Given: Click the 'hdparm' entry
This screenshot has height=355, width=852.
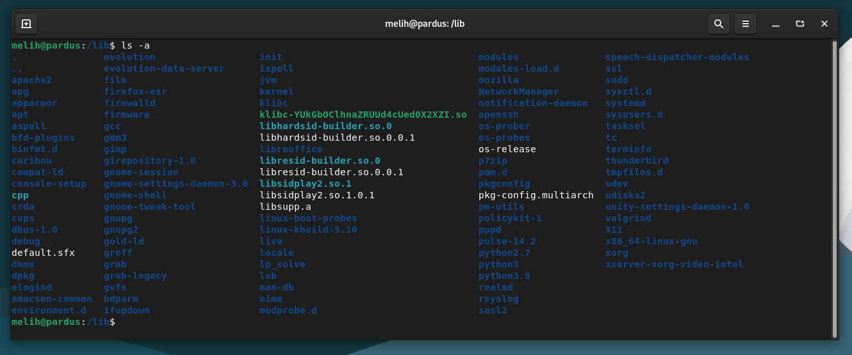Looking at the screenshot, I should [x=121, y=299].
